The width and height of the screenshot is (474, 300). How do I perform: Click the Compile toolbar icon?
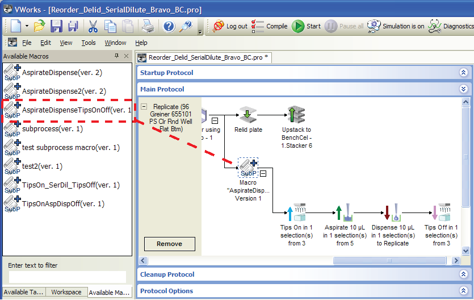pyautogui.click(x=270, y=26)
